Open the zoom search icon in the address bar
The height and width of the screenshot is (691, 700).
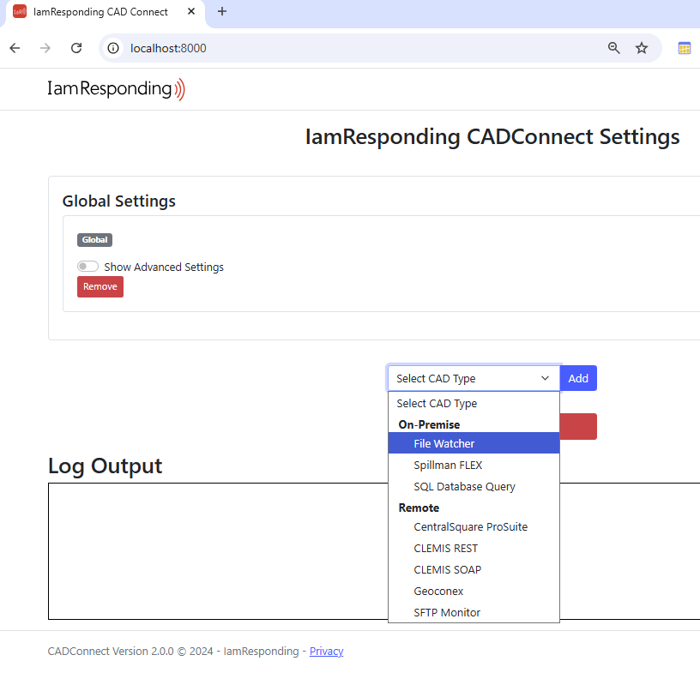pos(613,48)
